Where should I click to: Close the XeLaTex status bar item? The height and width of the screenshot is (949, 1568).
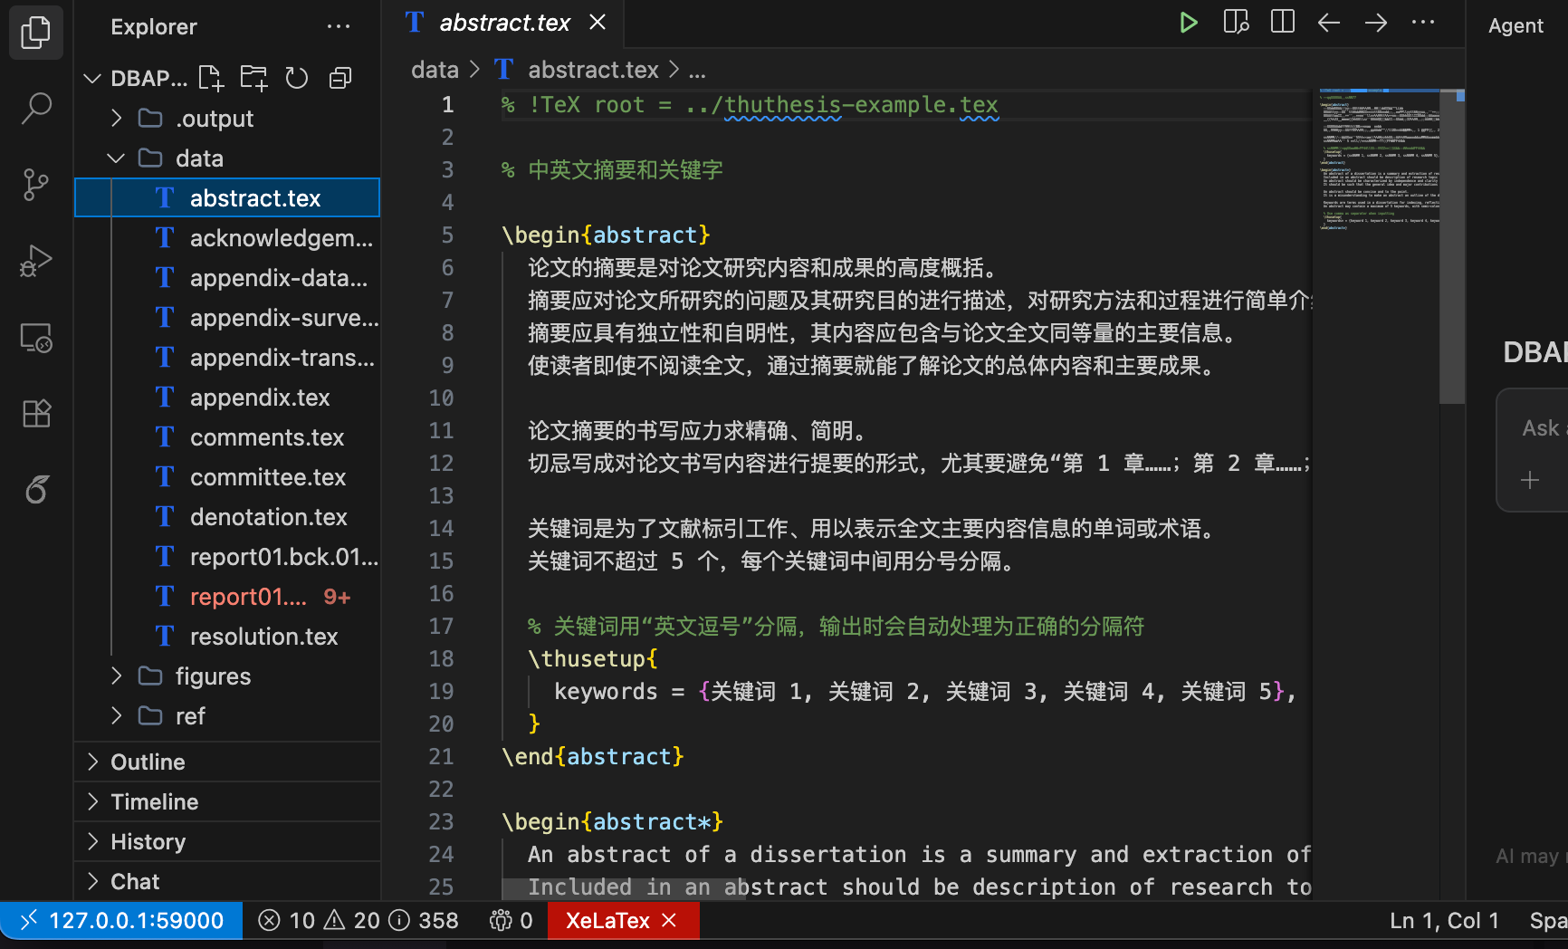(x=670, y=921)
